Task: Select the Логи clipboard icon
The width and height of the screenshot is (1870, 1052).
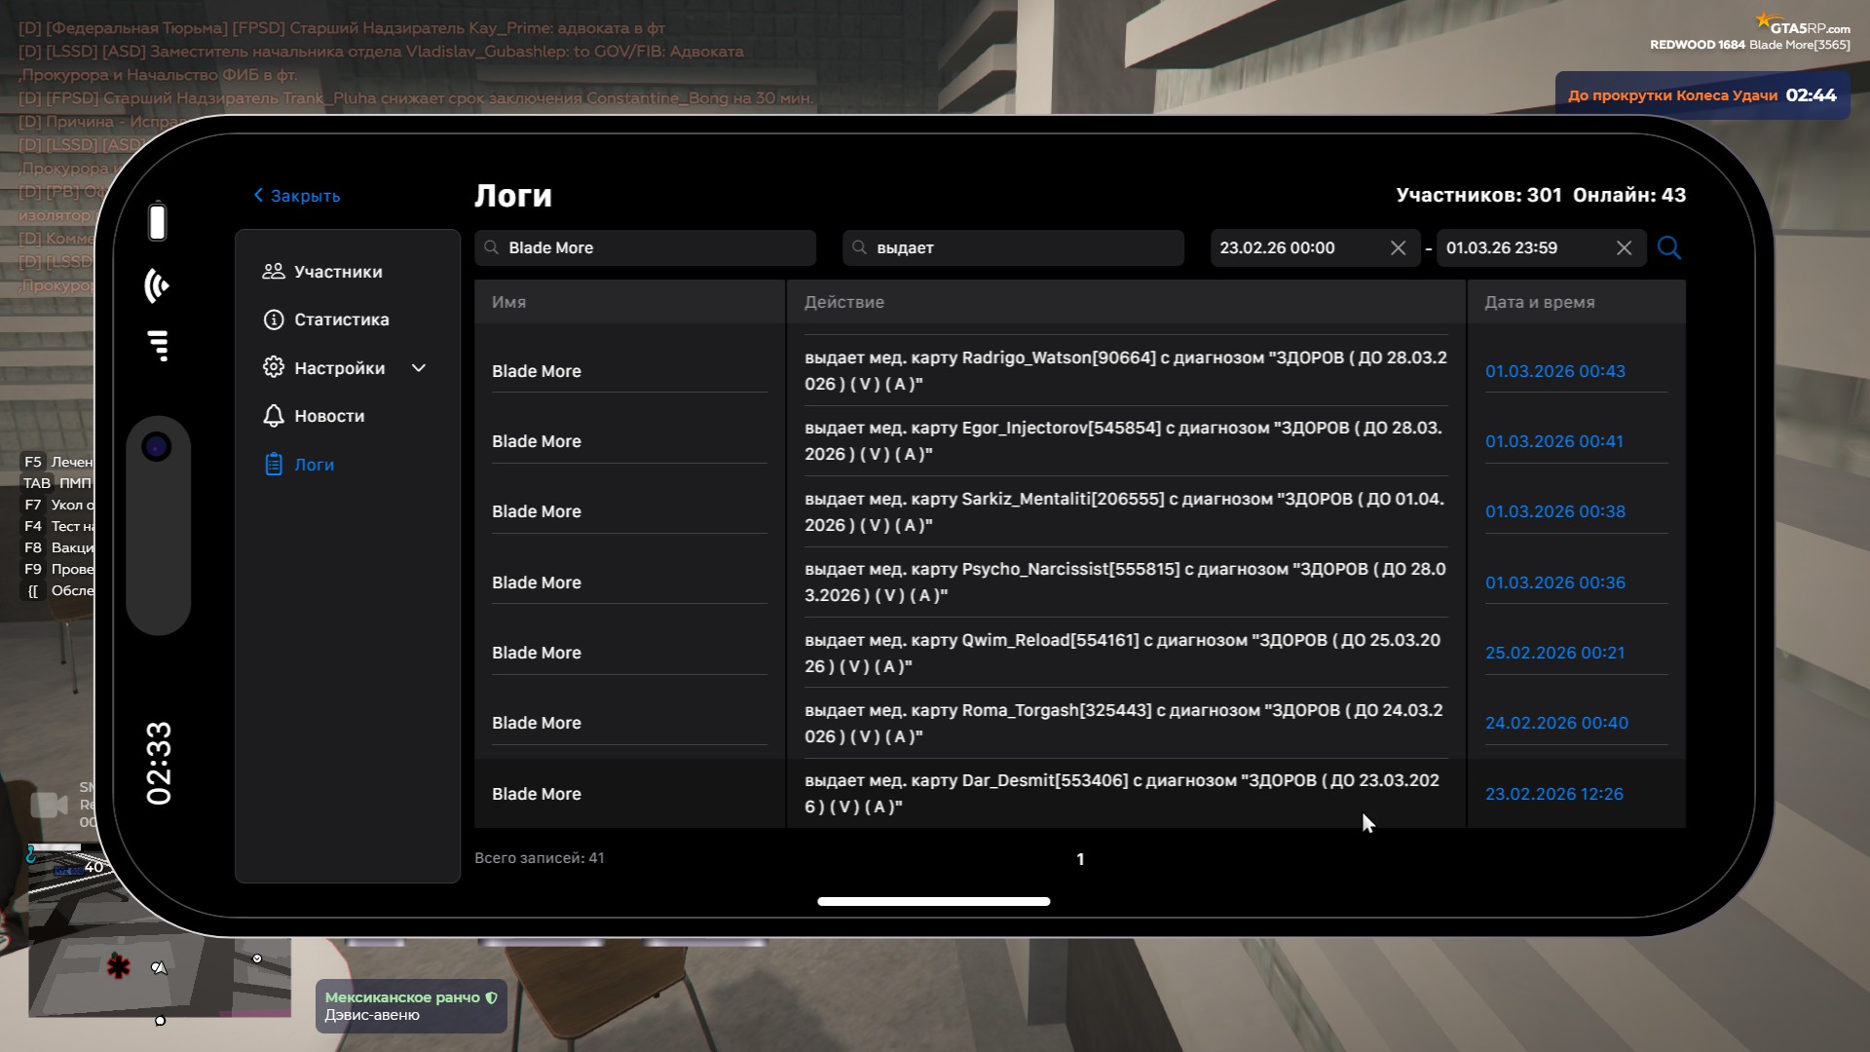Action: pos(274,465)
